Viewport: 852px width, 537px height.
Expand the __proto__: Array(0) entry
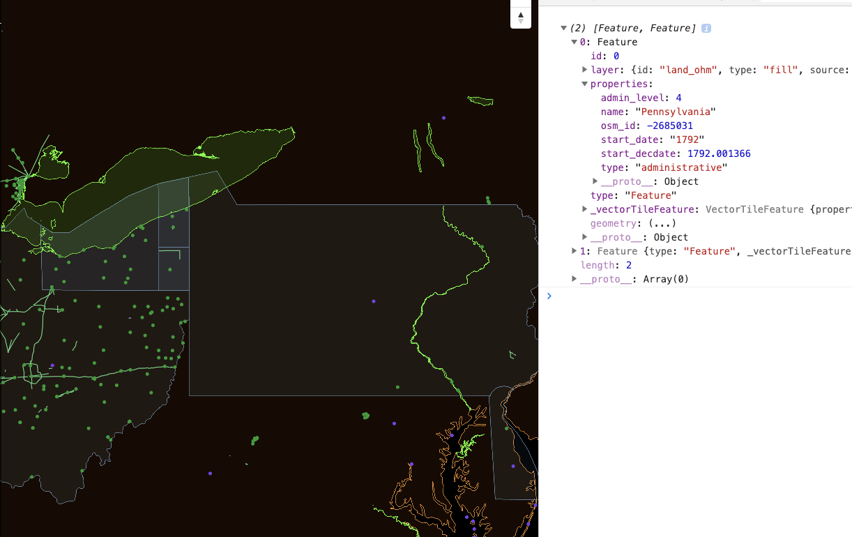(x=574, y=279)
